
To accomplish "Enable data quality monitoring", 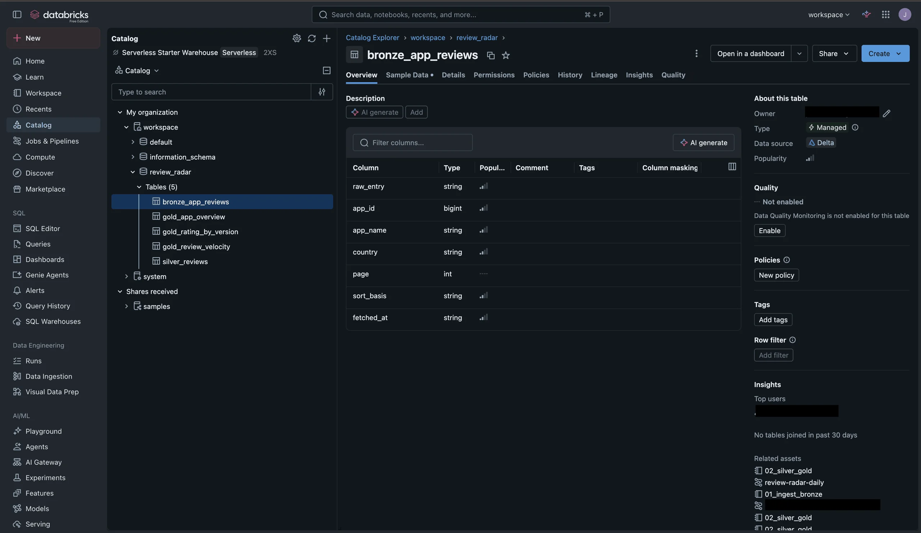I will point(769,230).
